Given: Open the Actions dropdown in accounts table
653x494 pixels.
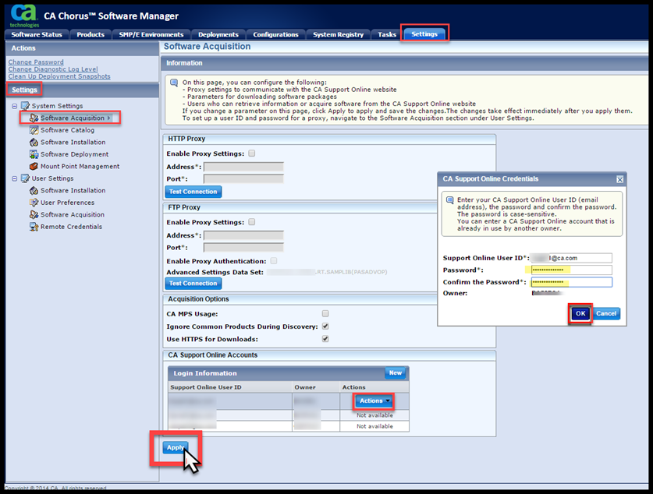Looking at the screenshot, I should (x=374, y=400).
